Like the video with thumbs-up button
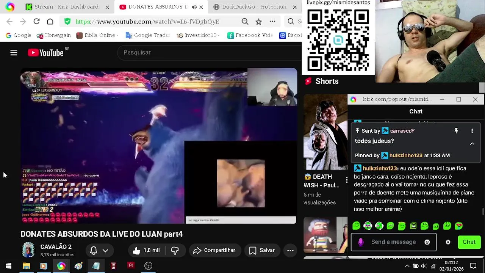This screenshot has height=273, width=485. 146,250
